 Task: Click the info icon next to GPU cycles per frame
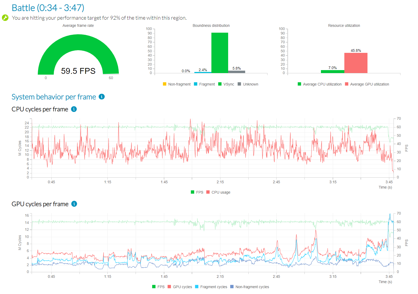click(x=74, y=204)
